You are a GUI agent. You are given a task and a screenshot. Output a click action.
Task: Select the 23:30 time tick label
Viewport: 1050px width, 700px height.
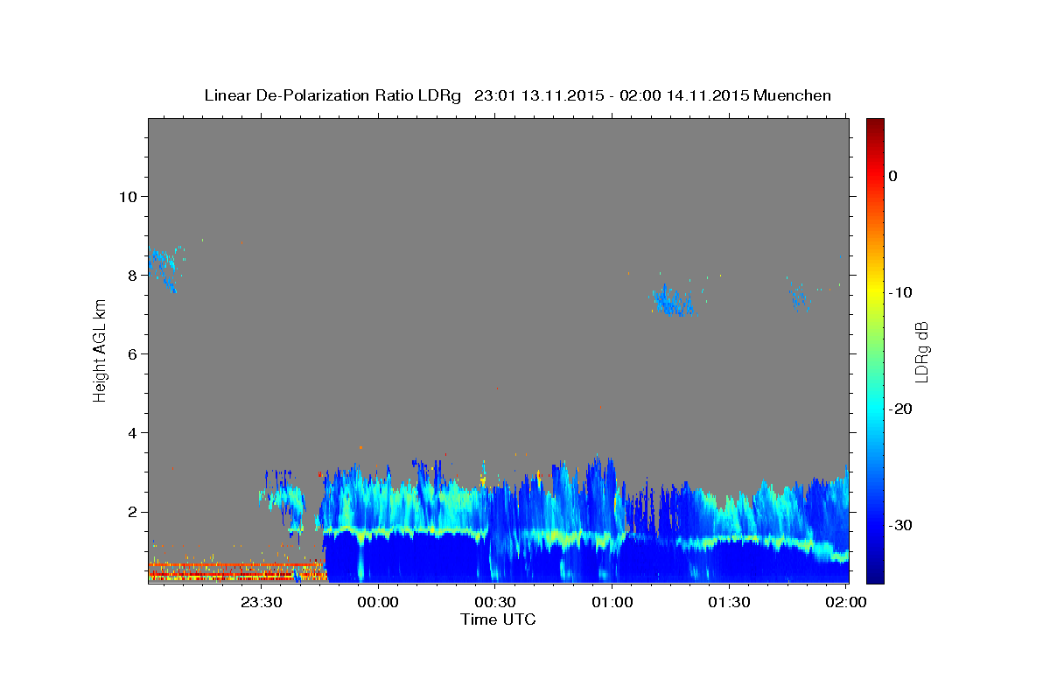[261, 602]
